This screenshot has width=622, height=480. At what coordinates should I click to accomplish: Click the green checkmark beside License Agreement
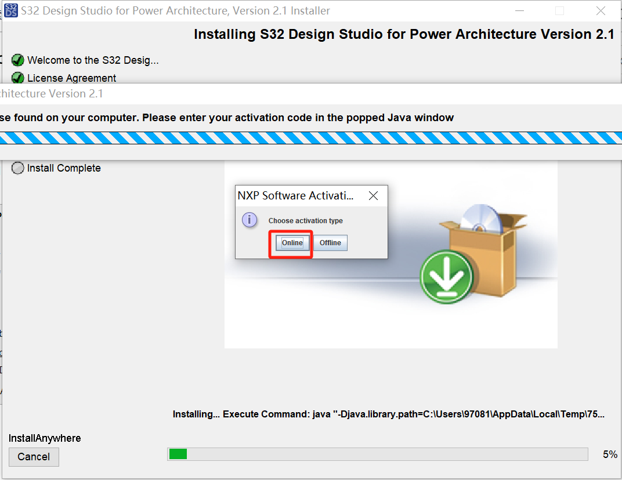(17, 78)
